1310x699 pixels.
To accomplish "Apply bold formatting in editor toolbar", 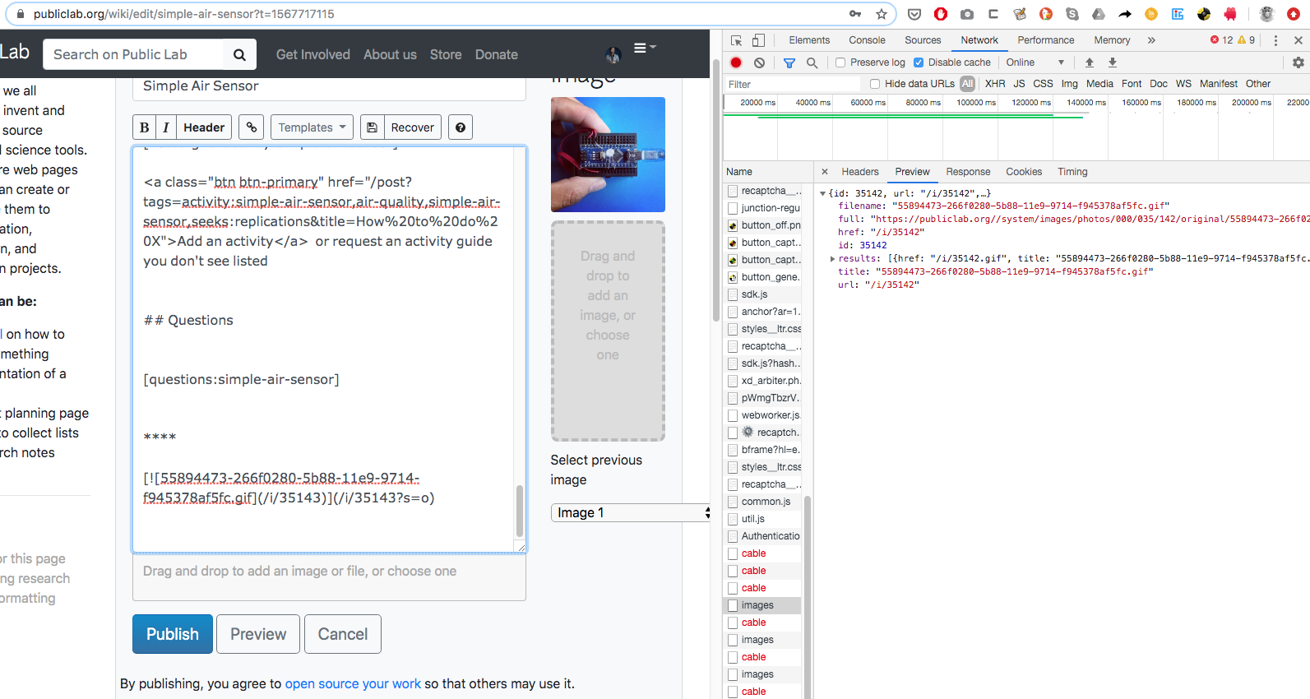I will pos(144,127).
